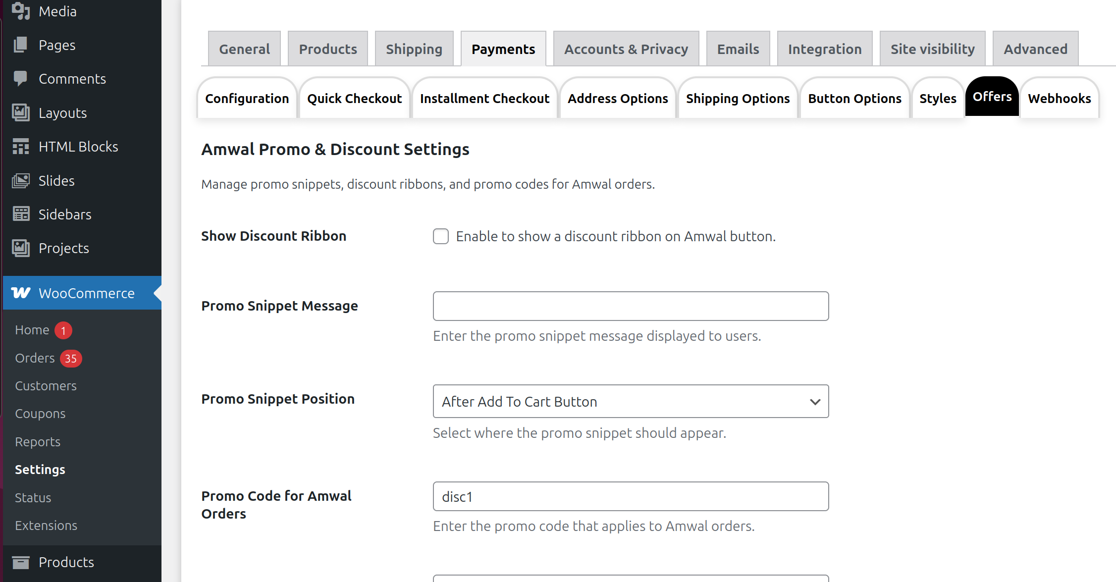The width and height of the screenshot is (1116, 582).
Task: Enable the Show Discount Ribbon checkbox
Action: [440, 236]
